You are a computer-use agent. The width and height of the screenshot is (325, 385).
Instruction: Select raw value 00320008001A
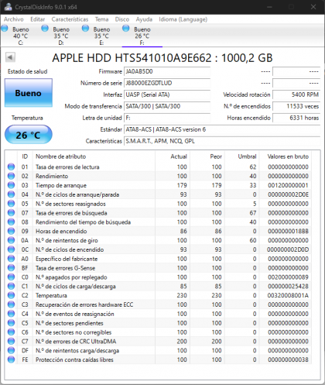coord(288,295)
